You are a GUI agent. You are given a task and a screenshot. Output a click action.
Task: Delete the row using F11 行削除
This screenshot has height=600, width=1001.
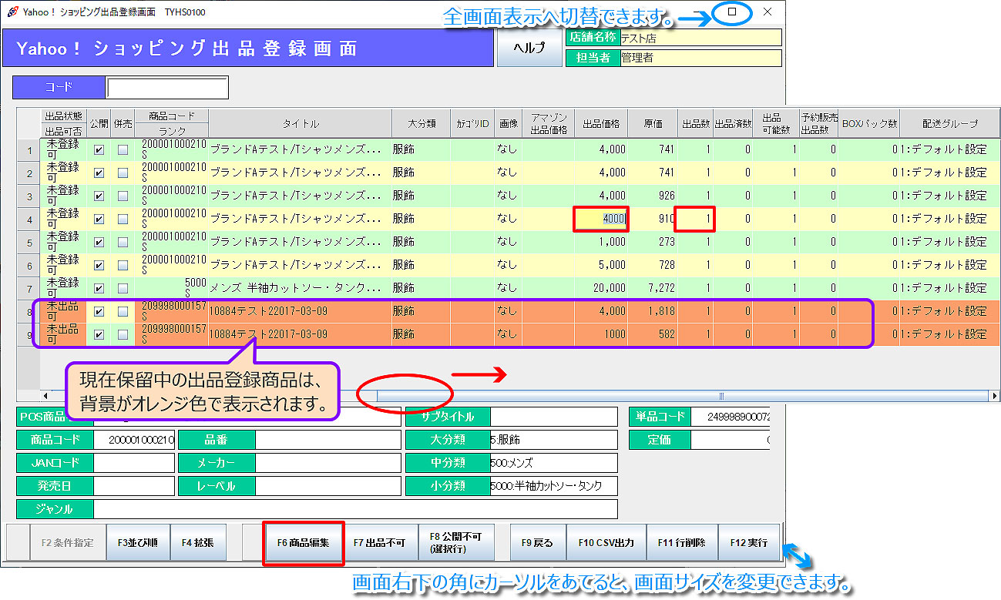tap(681, 543)
